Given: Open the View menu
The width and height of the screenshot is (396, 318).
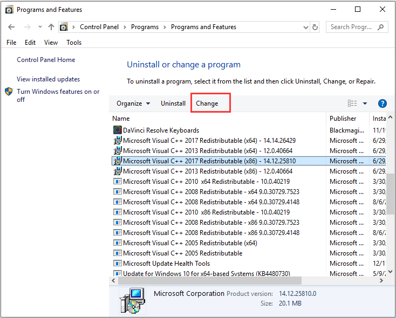Looking at the screenshot, I should point(51,43).
